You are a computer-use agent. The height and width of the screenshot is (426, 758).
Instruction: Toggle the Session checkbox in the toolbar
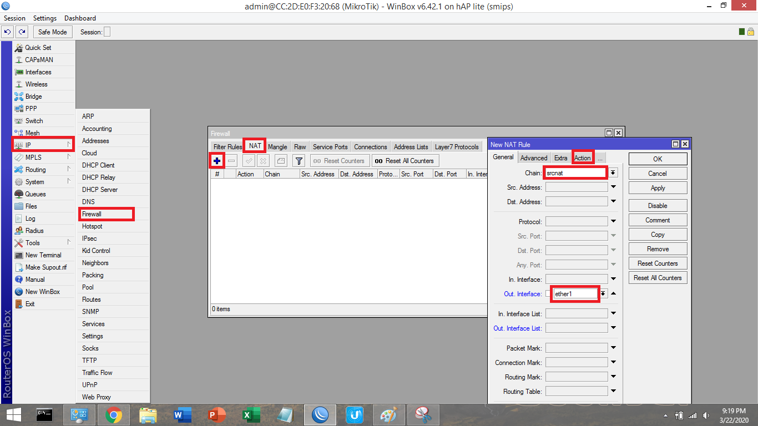tap(107, 32)
